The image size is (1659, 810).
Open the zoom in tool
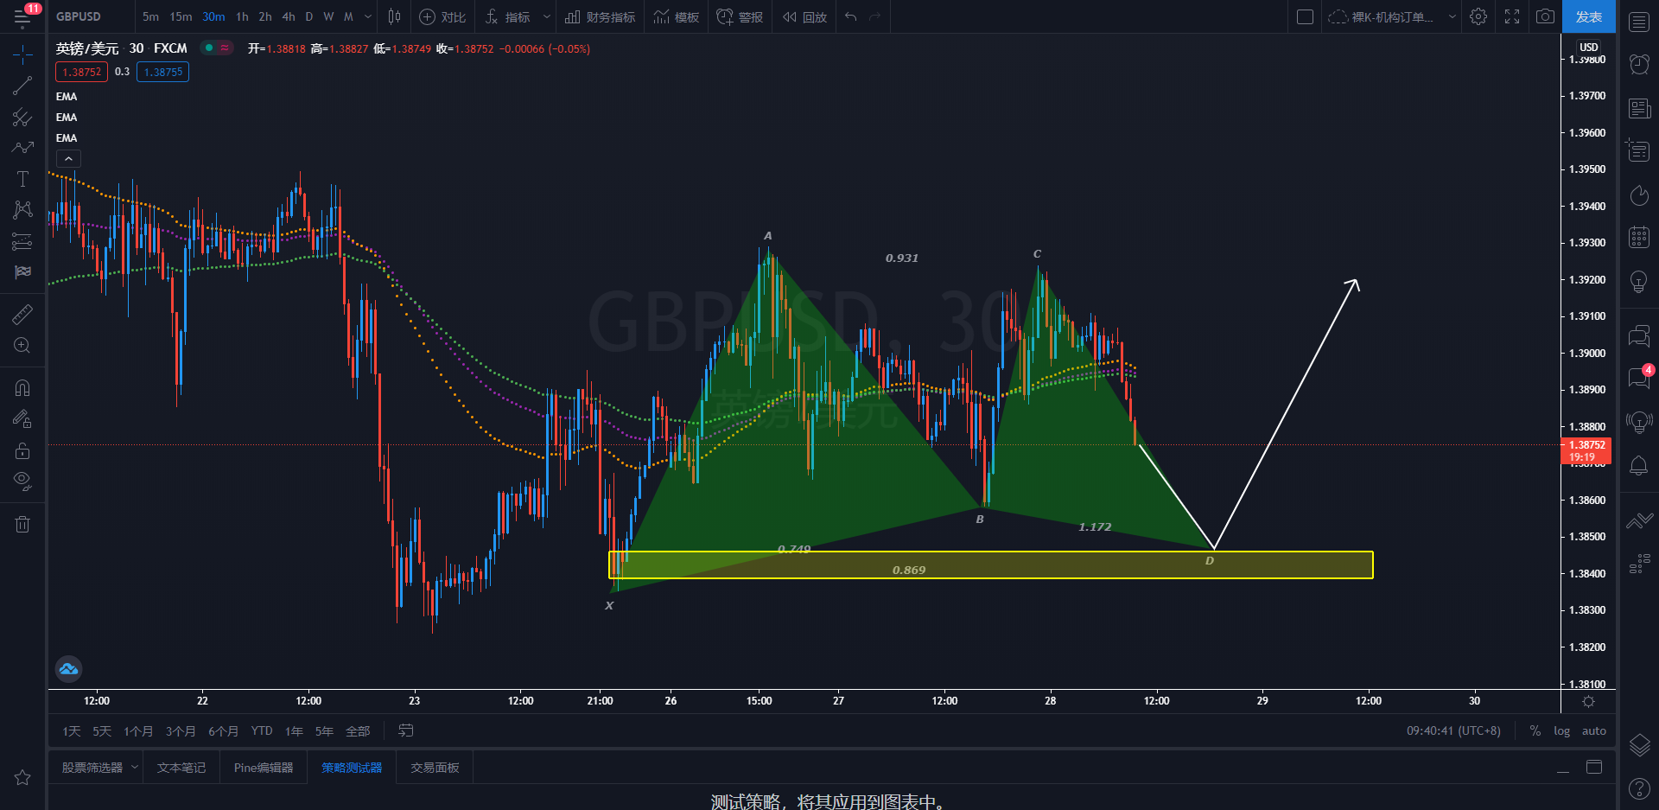pos(22,346)
